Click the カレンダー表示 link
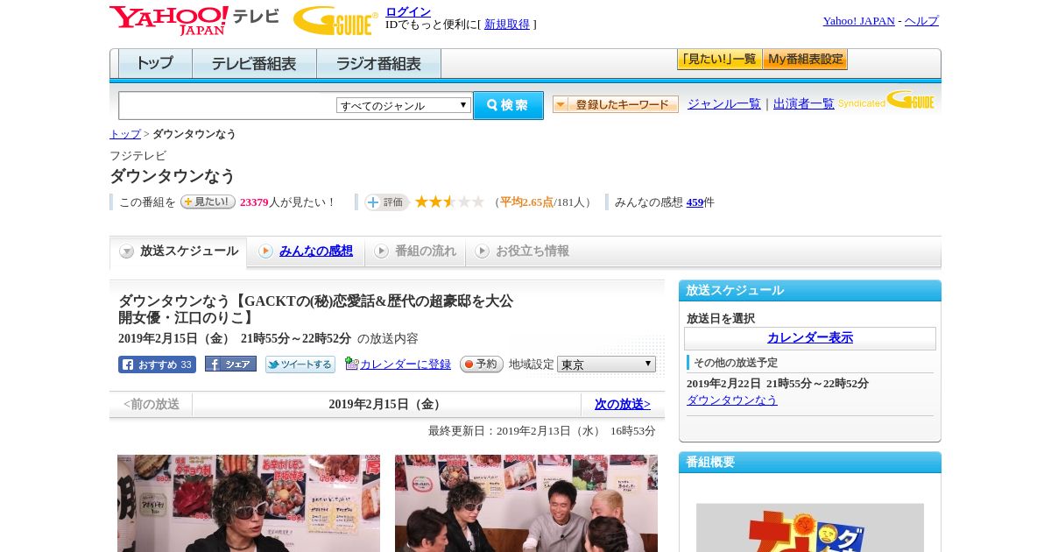The height and width of the screenshot is (552, 1051). (x=810, y=337)
